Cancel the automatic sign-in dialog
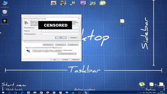Viewport: 167px width, 94px height. pyautogui.click(x=74, y=38)
